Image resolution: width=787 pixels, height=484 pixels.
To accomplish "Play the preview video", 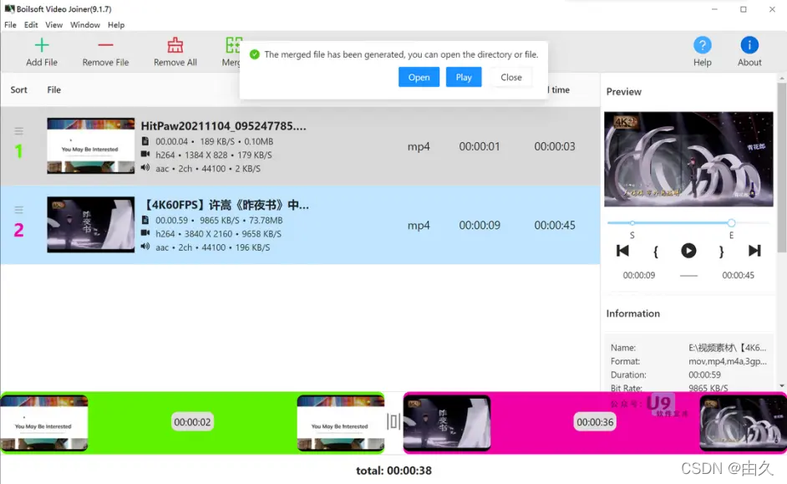I will point(688,251).
